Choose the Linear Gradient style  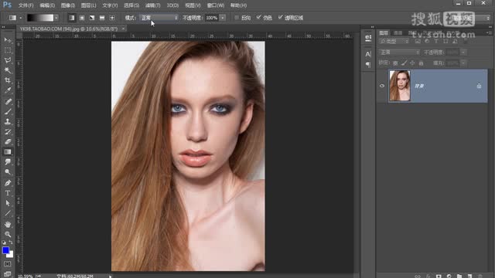pos(72,18)
